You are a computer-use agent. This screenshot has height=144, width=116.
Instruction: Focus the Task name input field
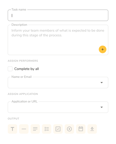pyautogui.click(x=58, y=15)
